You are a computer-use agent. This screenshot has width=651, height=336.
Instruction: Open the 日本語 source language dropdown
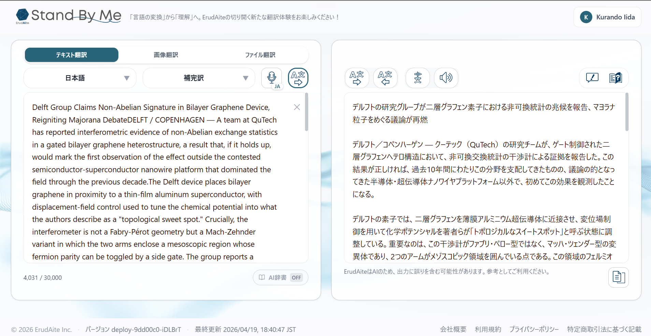pyautogui.click(x=79, y=78)
